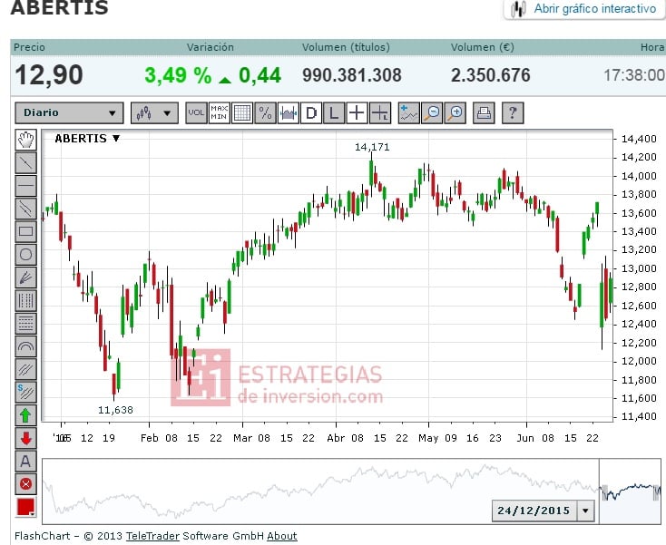Viewport: 666px width, 545px height.
Task: Select the hand pan tool
Action: (26, 140)
